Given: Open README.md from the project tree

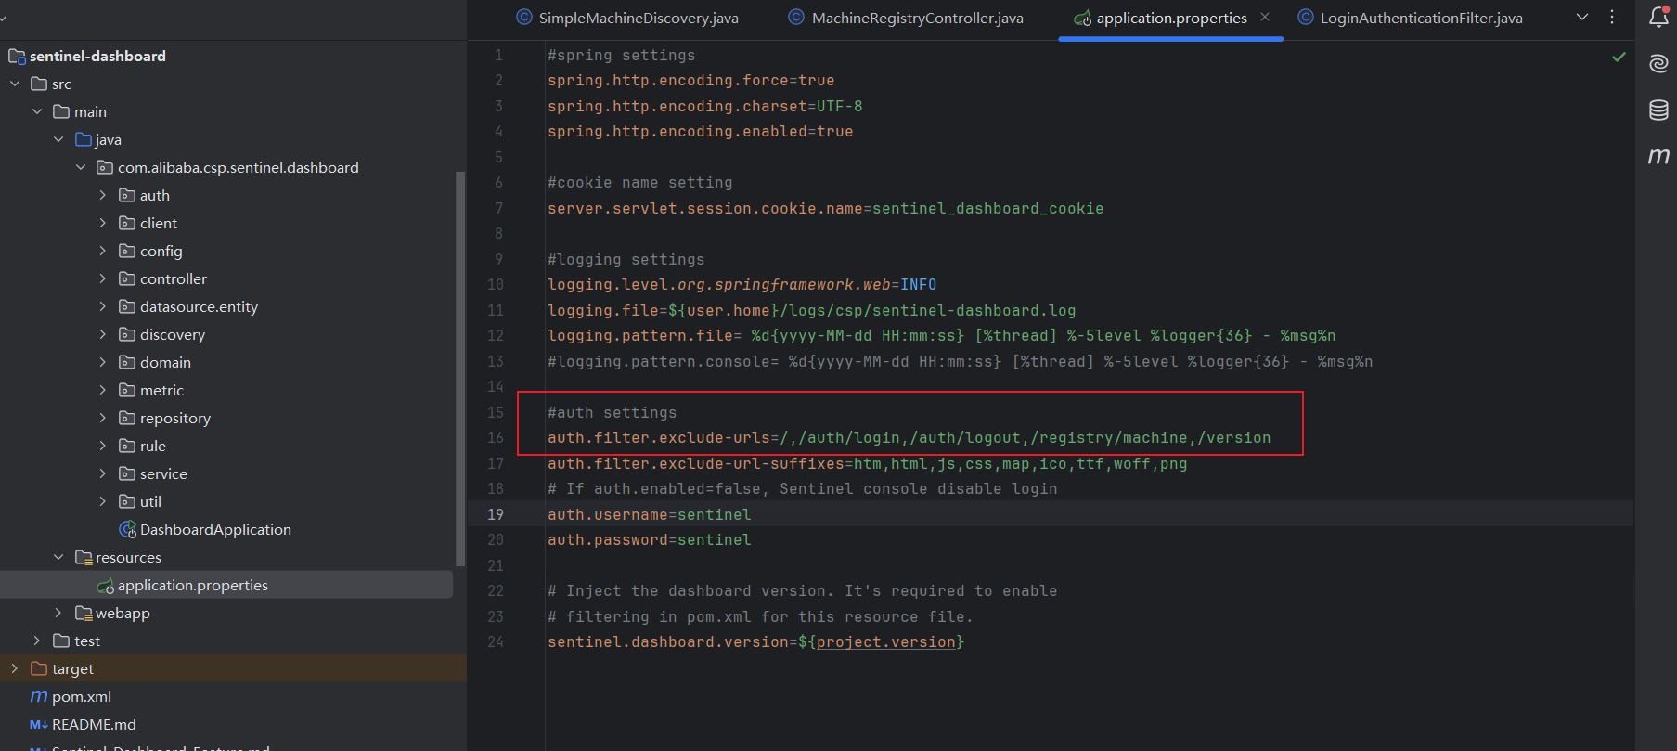Looking at the screenshot, I should (x=93, y=724).
